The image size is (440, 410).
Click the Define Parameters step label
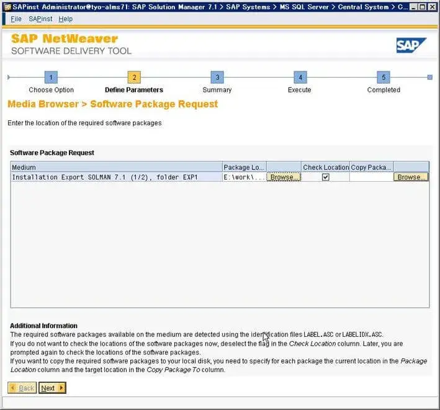(134, 90)
